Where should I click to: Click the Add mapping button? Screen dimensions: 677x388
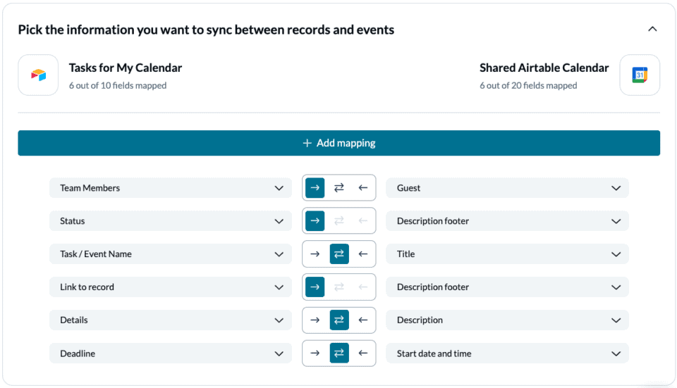tap(339, 143)
